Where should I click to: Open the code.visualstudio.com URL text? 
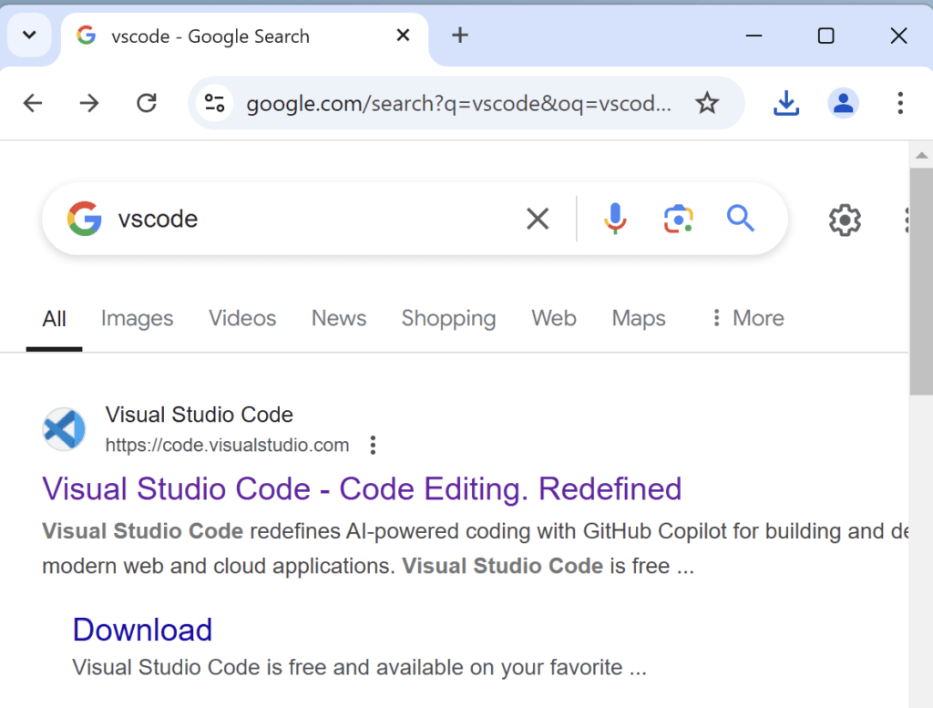click(x=227, y=445)
